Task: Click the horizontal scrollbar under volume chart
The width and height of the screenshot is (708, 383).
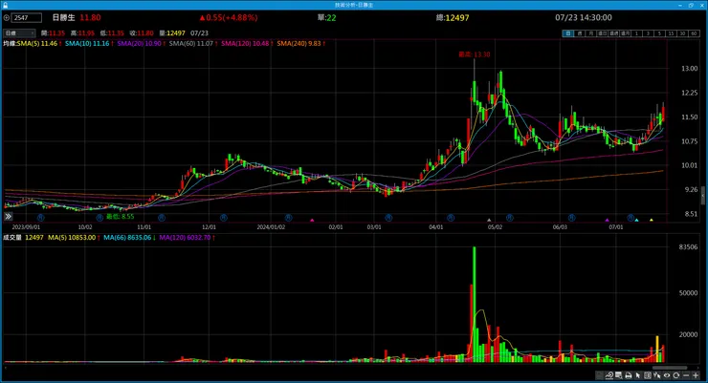Action: (x=670, y=368)
